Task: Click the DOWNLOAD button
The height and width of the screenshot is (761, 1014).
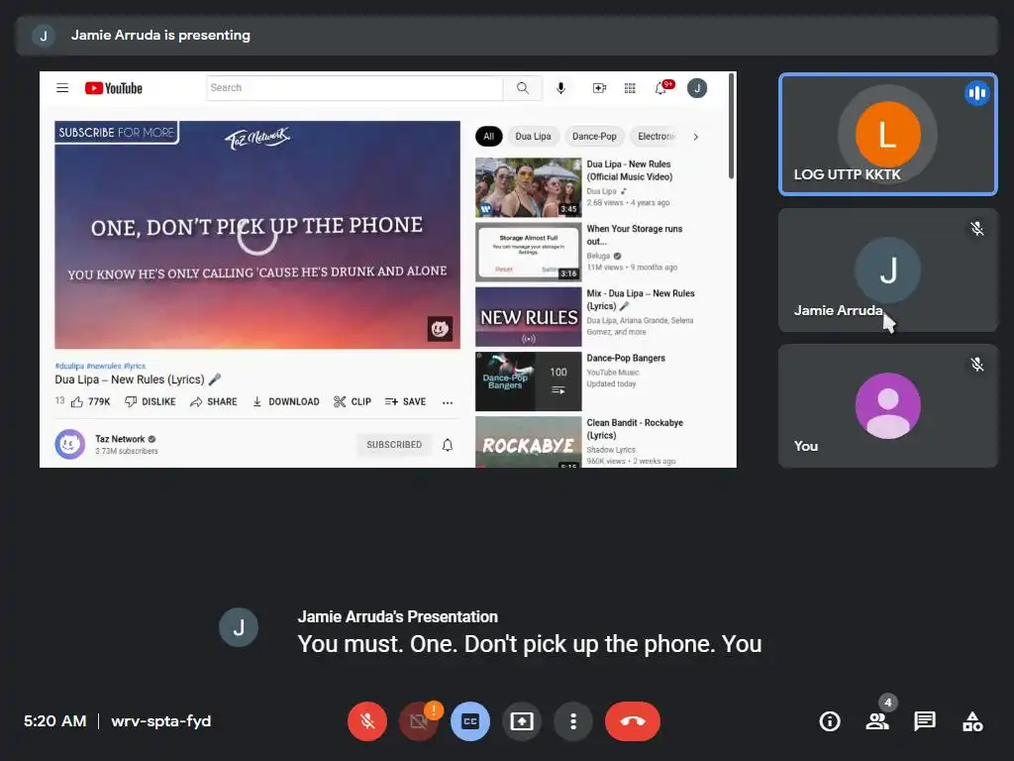Action: click(x=285, y=402)
